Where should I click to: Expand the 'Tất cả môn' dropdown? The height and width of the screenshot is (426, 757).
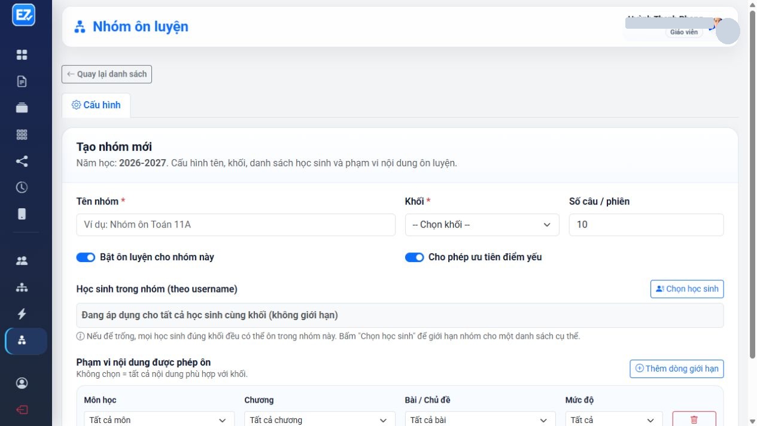click(159, 420)
